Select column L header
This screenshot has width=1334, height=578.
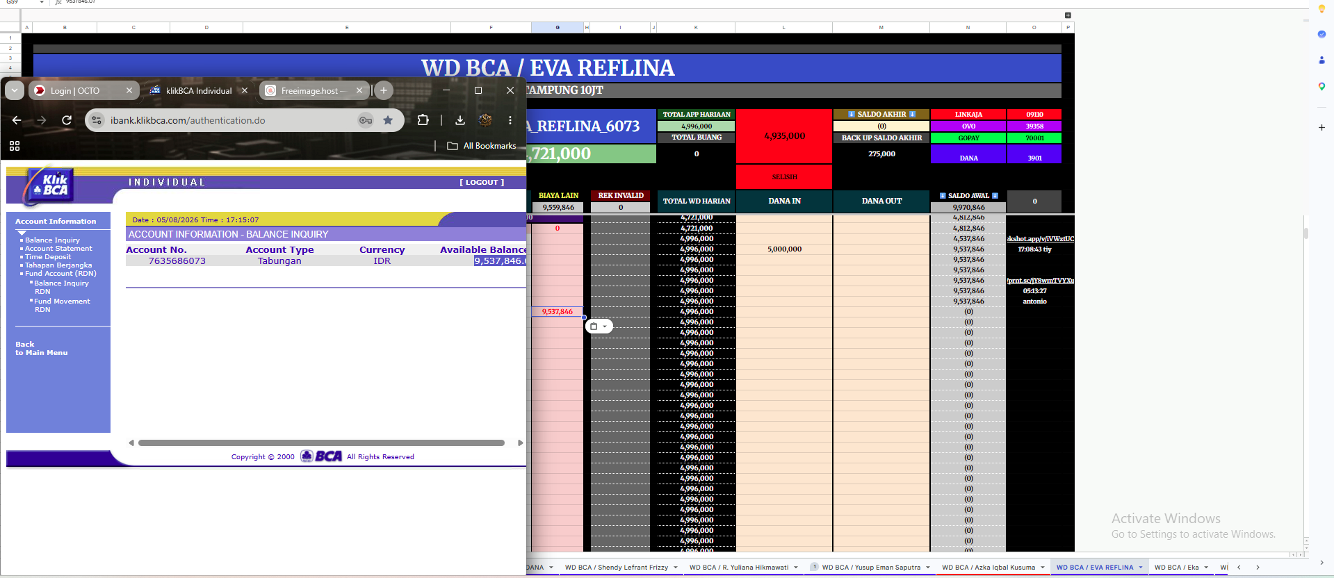pos(783,28)
